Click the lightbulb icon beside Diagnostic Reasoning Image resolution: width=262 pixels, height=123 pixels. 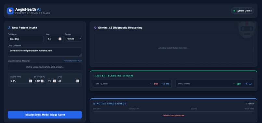coord(95,28)
